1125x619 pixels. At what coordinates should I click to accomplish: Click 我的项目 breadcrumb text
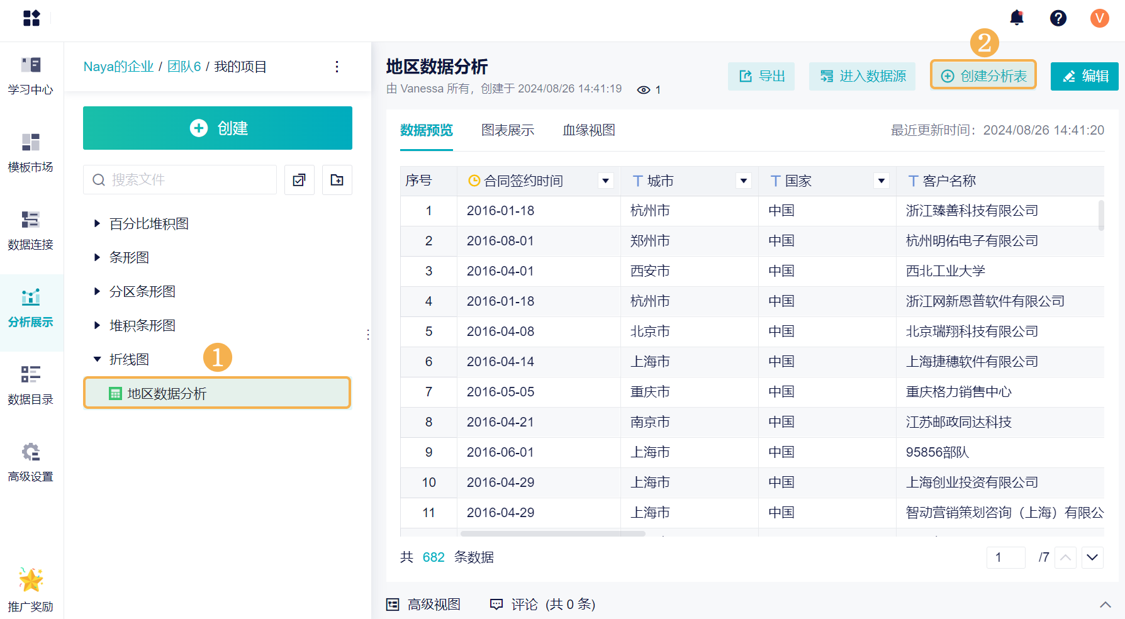pos(240,67)
